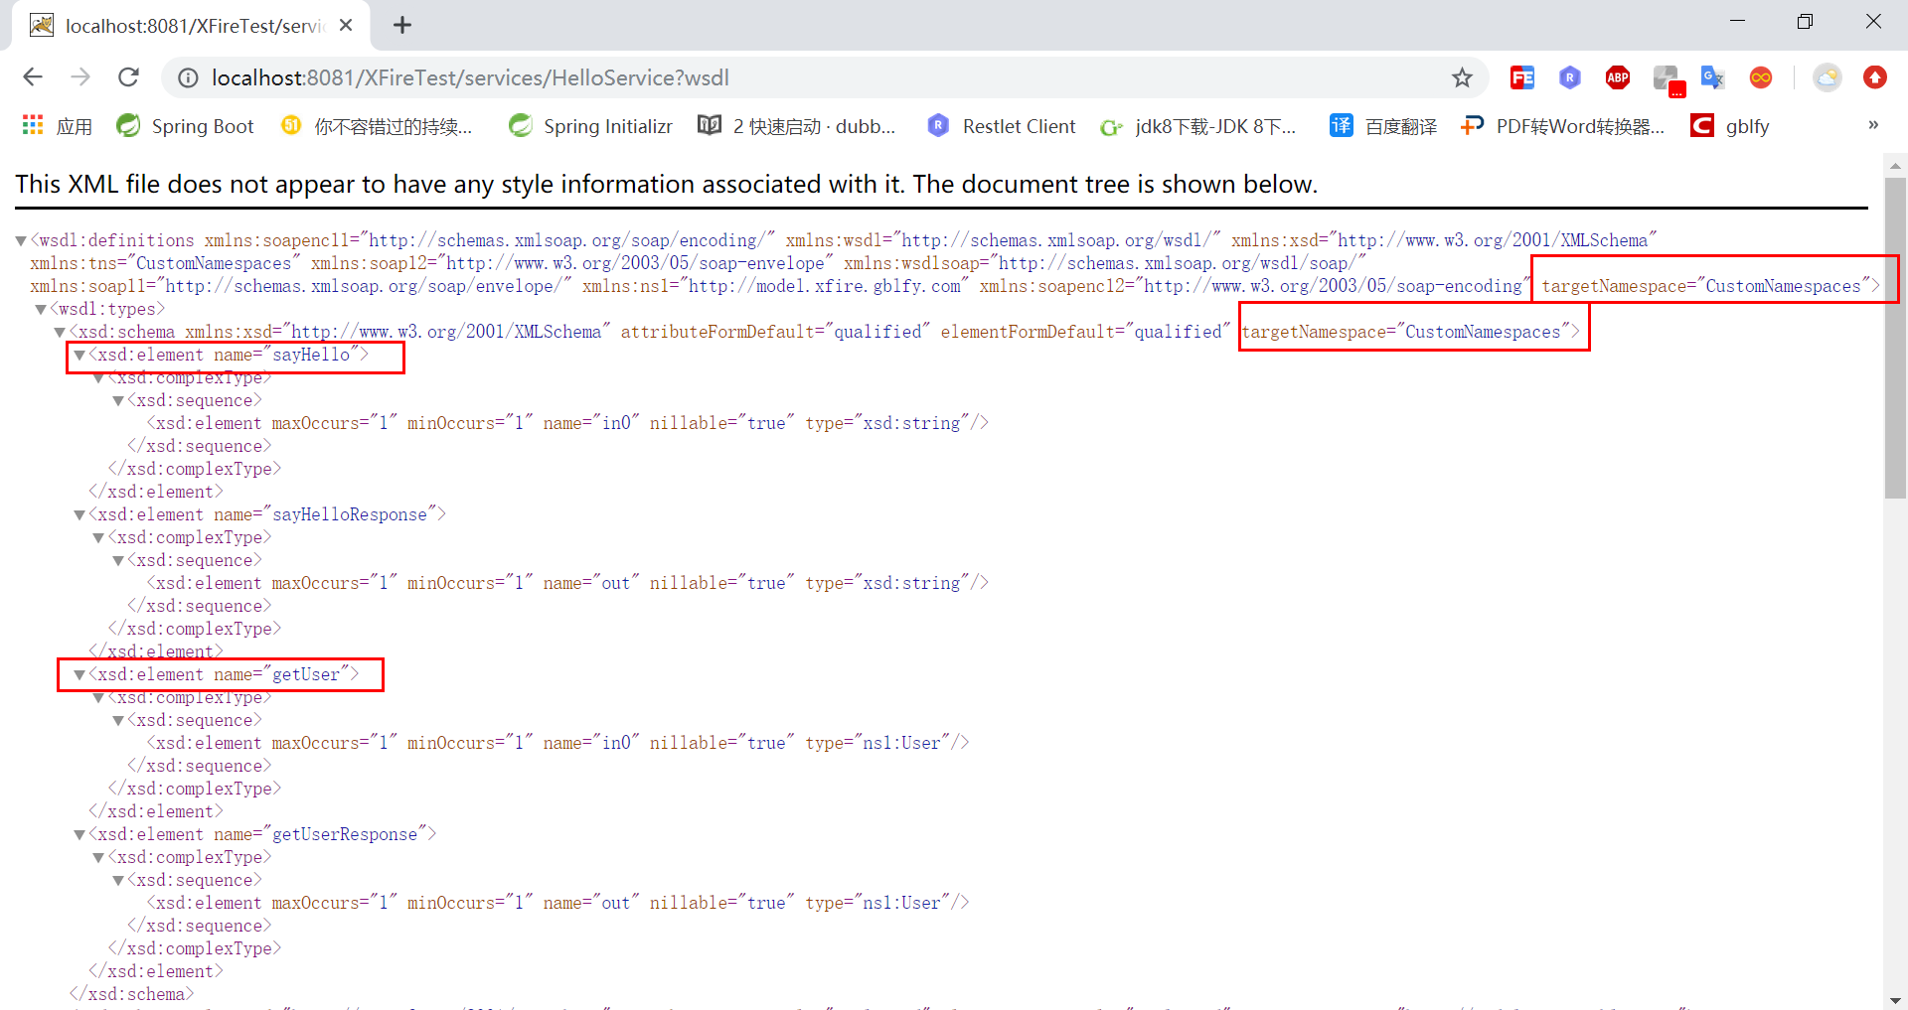The width and height of the screenshot is (1908, 1010).
Task: Open the FE extension icon
Action: (x=1521, y=77)
